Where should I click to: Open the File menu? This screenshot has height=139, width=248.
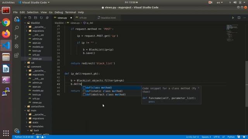(15, 12)
